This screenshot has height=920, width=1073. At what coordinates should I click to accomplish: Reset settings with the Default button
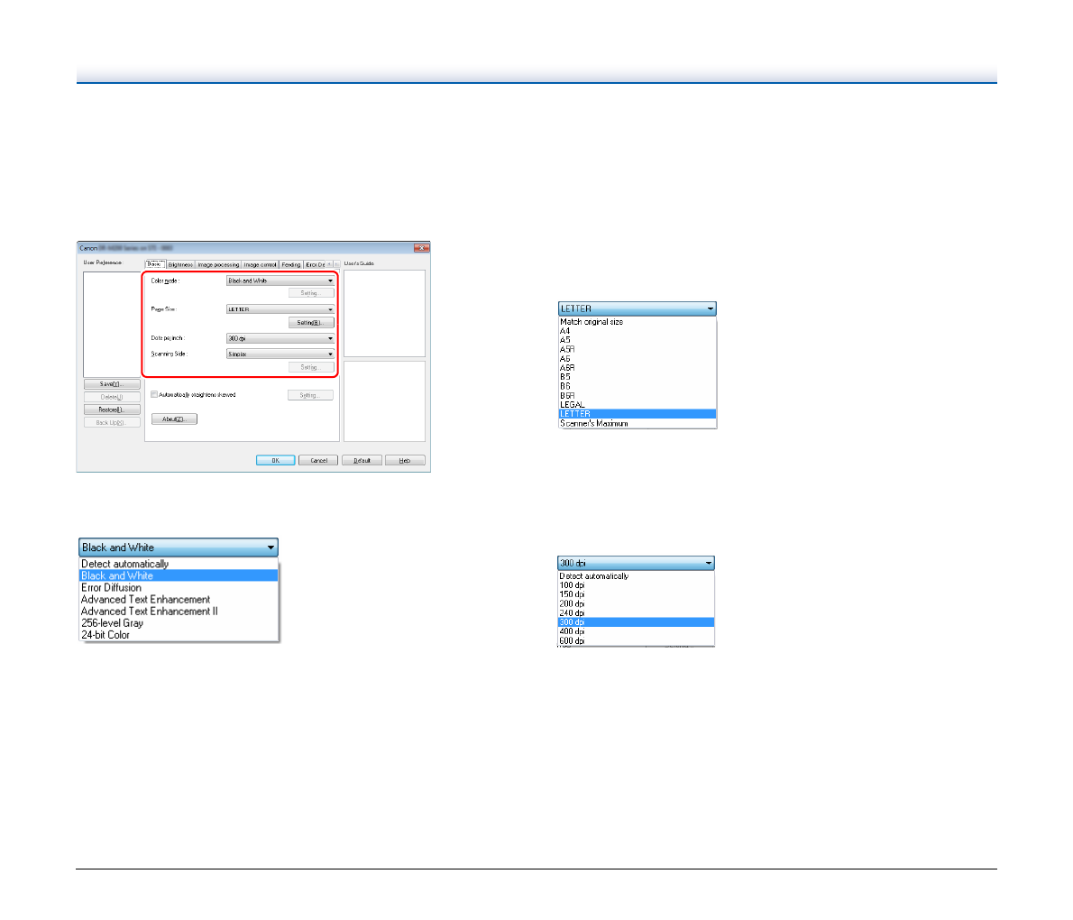pyautogui.click(x=362, y=460)
